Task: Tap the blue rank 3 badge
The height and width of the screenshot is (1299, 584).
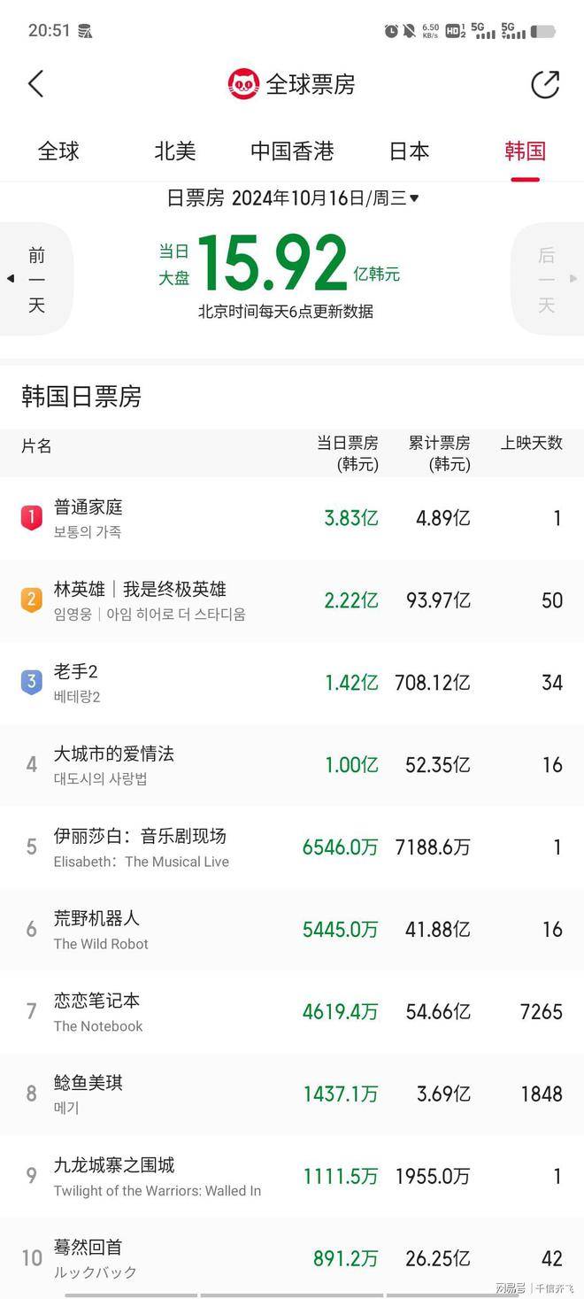Action: pos(31,682)
